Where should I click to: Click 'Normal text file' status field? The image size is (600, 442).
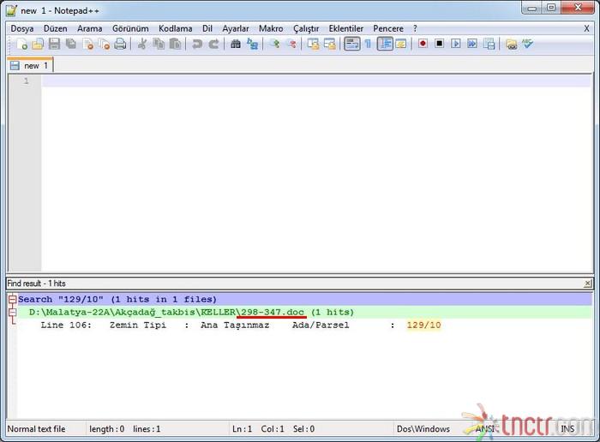(x=36, y=429)
